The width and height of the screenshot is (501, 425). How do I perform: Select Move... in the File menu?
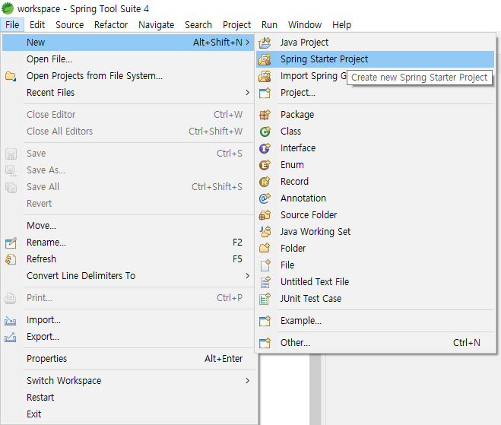pyautogui.click(x=128, y=226)
